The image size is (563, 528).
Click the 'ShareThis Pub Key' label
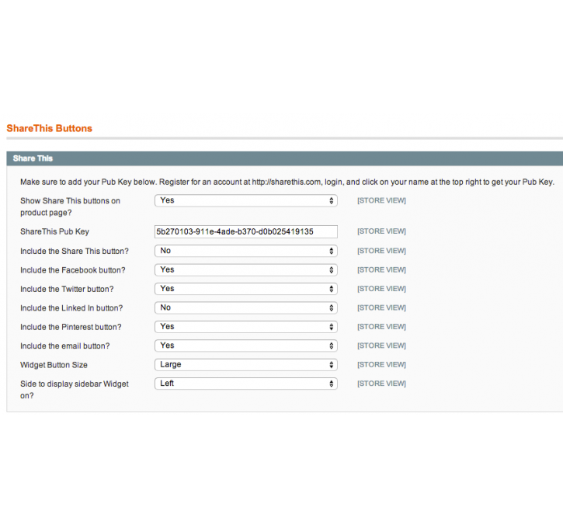coord(54,231)
